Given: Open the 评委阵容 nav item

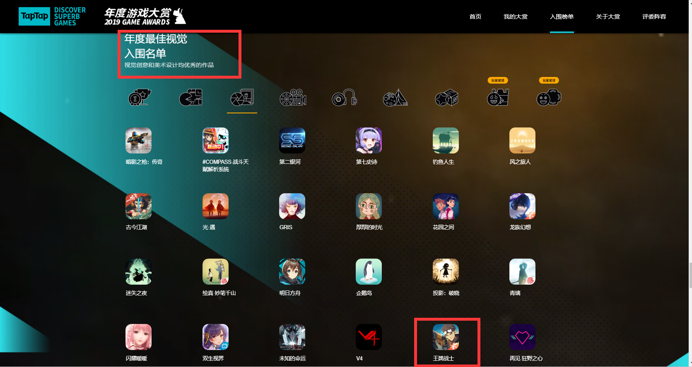Looking at the screenshot, I should [654, 17].
